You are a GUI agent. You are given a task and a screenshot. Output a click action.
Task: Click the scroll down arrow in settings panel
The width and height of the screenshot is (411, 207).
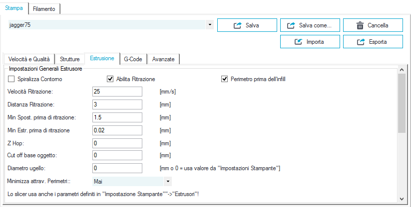(402, 199)
